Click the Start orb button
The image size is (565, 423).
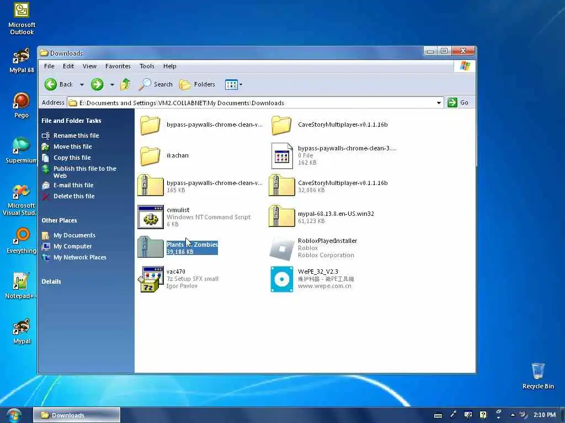14,415
